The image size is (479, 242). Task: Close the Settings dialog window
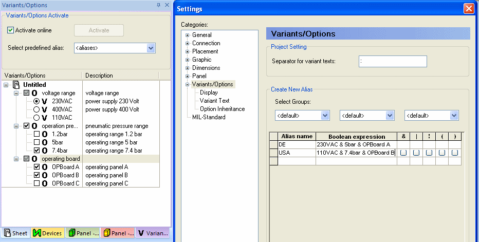point(468,9)
